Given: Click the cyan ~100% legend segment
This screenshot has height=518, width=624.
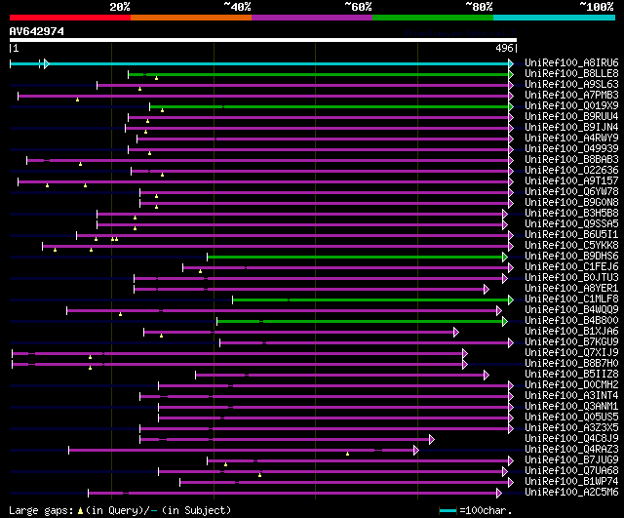Looking at the screenshot, I should coord(555,18).
